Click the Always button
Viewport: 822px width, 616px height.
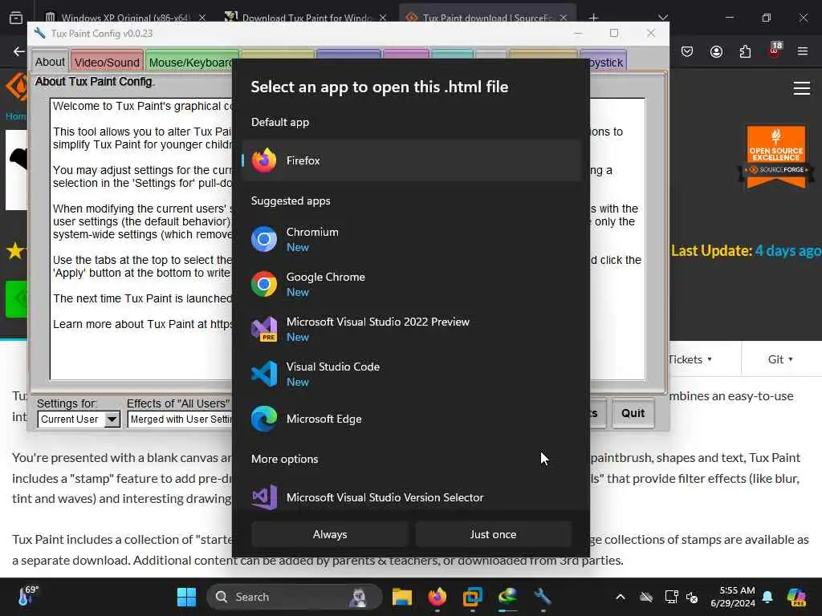(x=330, y=534)
